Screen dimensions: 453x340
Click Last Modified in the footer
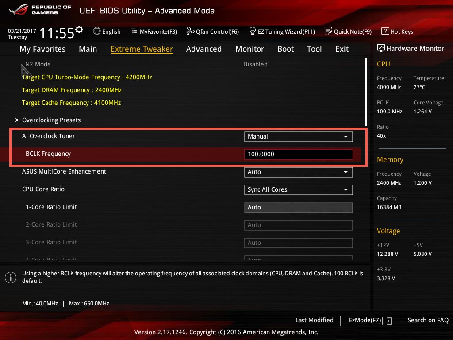coord(315,320)
